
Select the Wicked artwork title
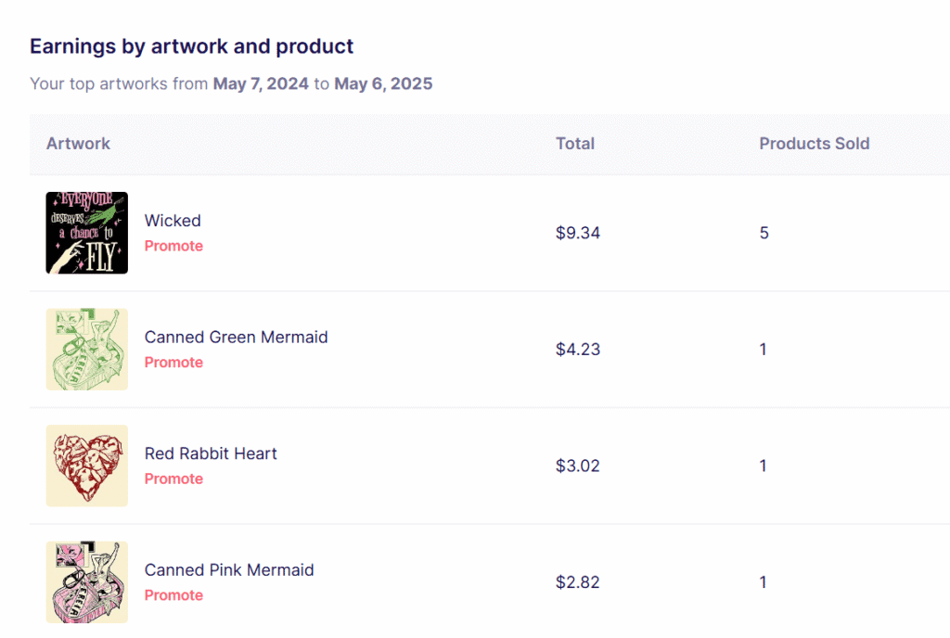click(x=173, y=221)
